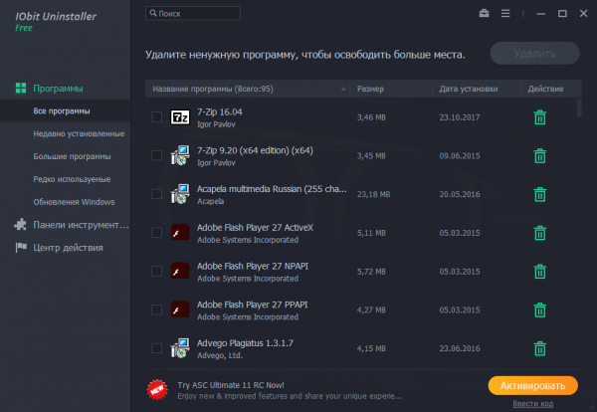
Task: Click the orange Активировать button
Action: pyautogui.click(x=532, y=386)
